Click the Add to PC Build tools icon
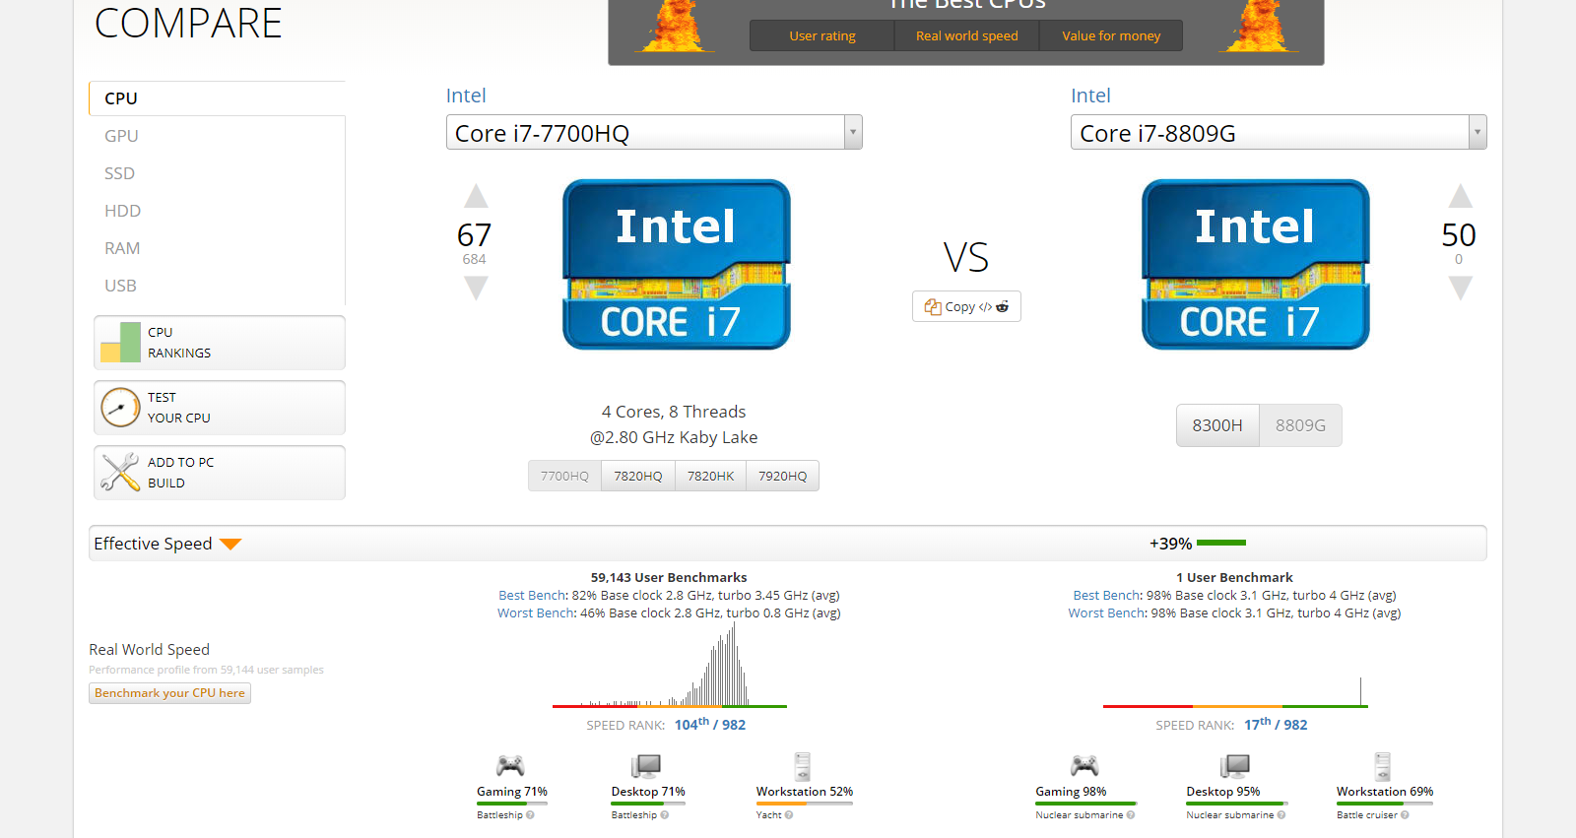The width and height of the screenshot is (1576, 838). pyautogui.click(x=120, y=473)
